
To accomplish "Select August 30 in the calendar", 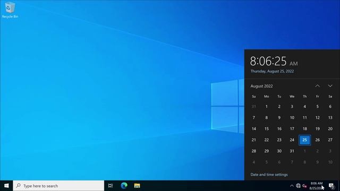I will 279,151.
